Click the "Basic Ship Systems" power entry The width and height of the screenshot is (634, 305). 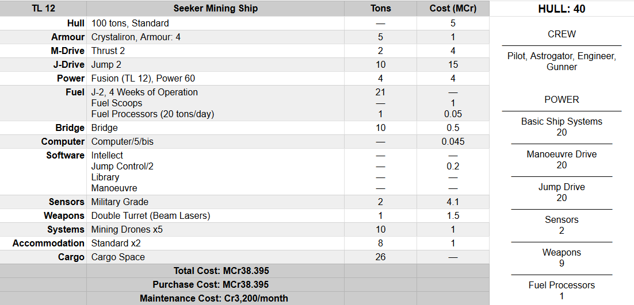pos(562,121)
